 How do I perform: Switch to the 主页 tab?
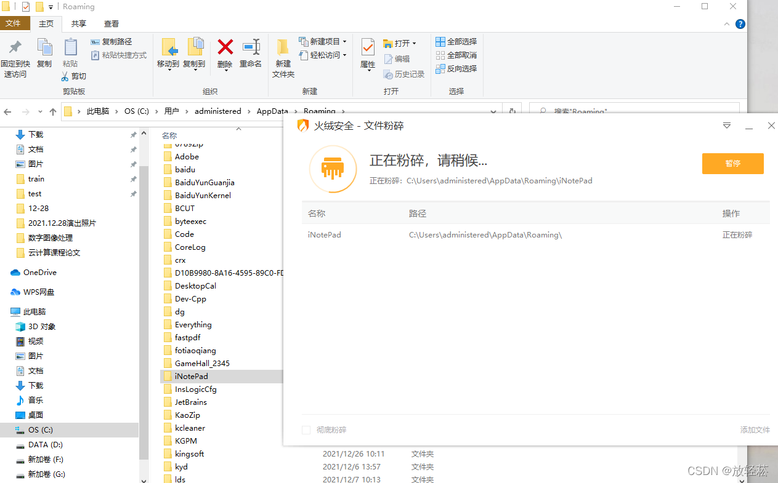[x=46, y=24]
